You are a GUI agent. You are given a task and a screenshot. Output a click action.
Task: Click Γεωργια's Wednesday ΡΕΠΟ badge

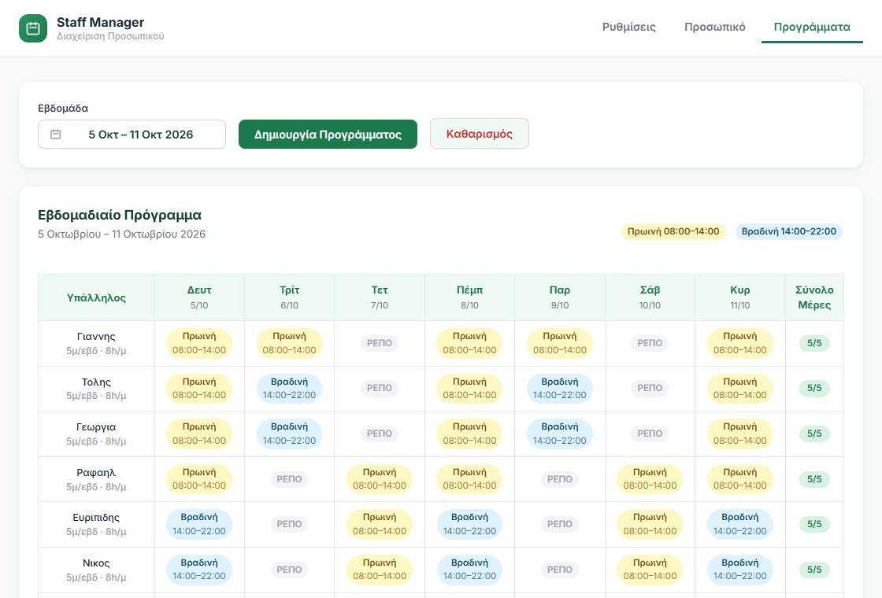pyautogui.click(x=379, y=434)
